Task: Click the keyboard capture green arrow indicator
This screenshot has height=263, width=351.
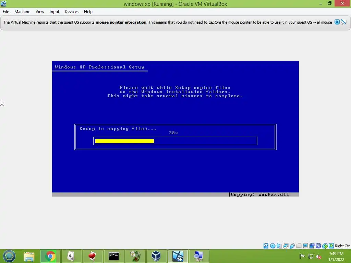Action: [x=331, y=246]
